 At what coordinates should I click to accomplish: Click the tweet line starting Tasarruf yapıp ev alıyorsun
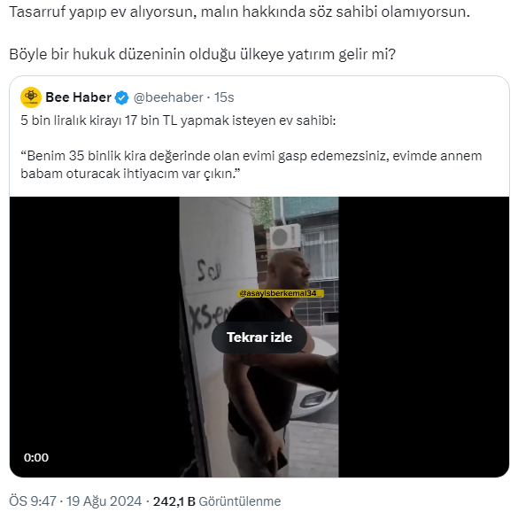coord(239,12)
